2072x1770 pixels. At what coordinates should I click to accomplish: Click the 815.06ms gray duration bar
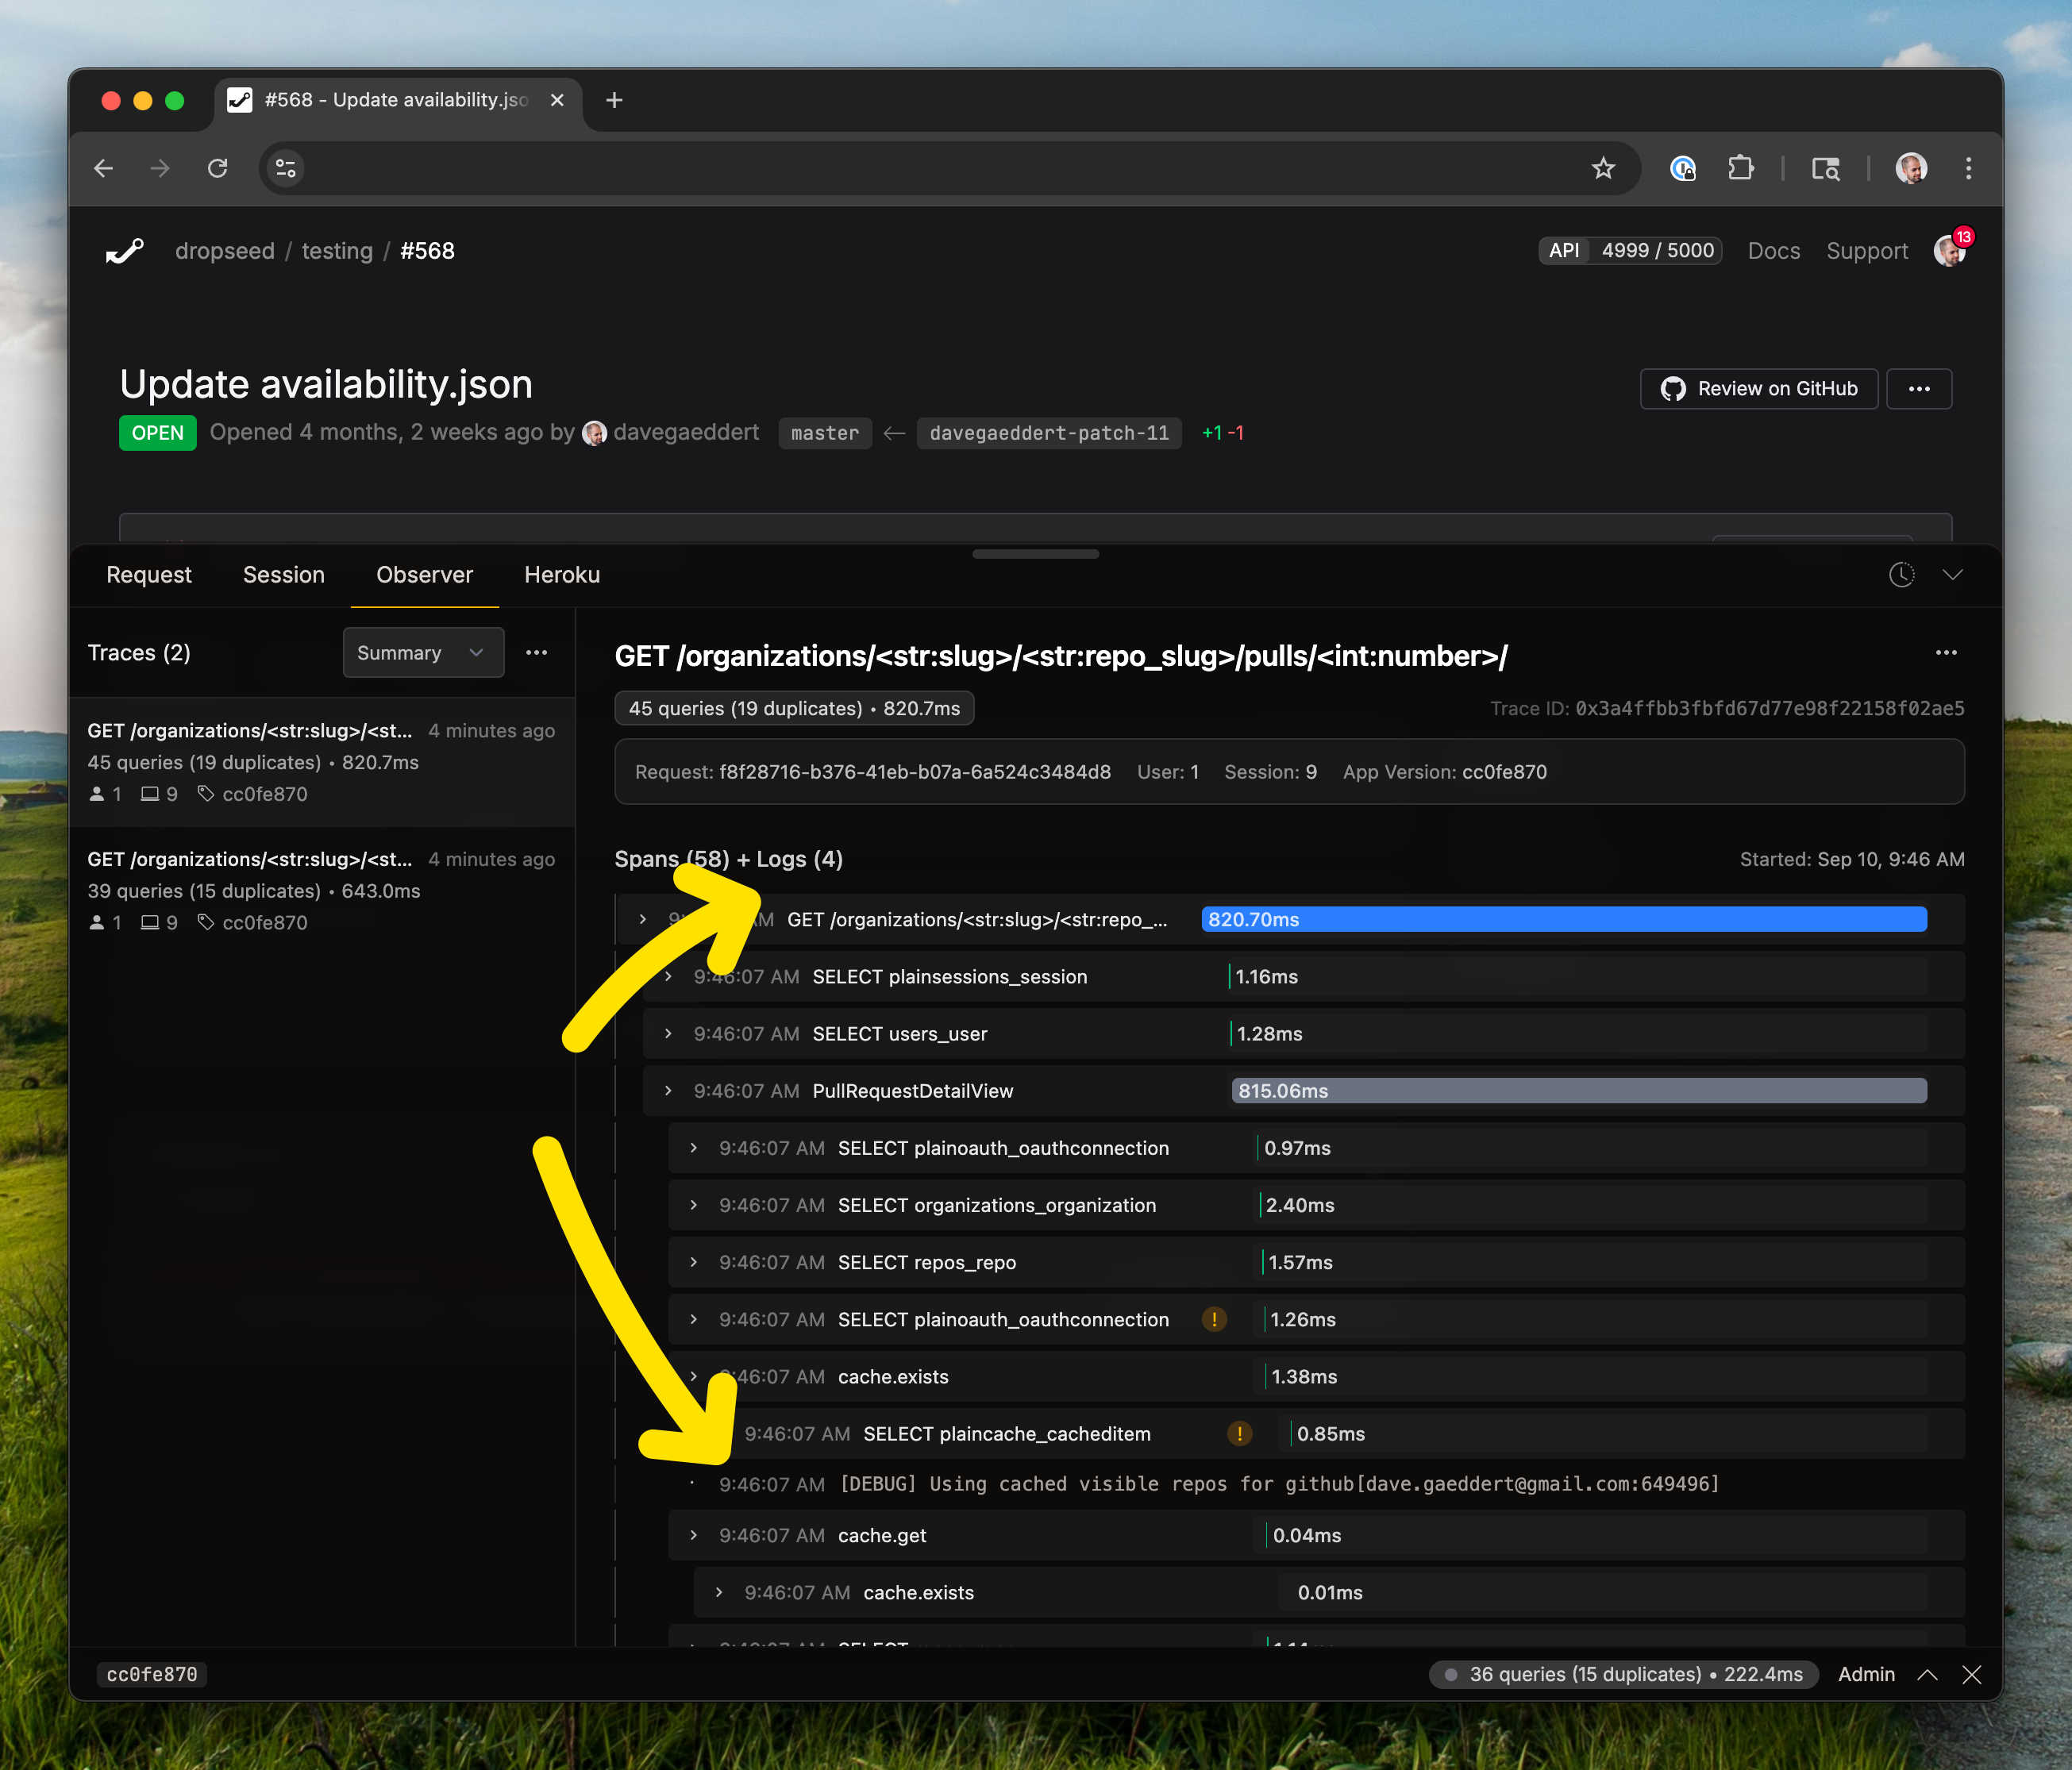click(1579, 1090)
